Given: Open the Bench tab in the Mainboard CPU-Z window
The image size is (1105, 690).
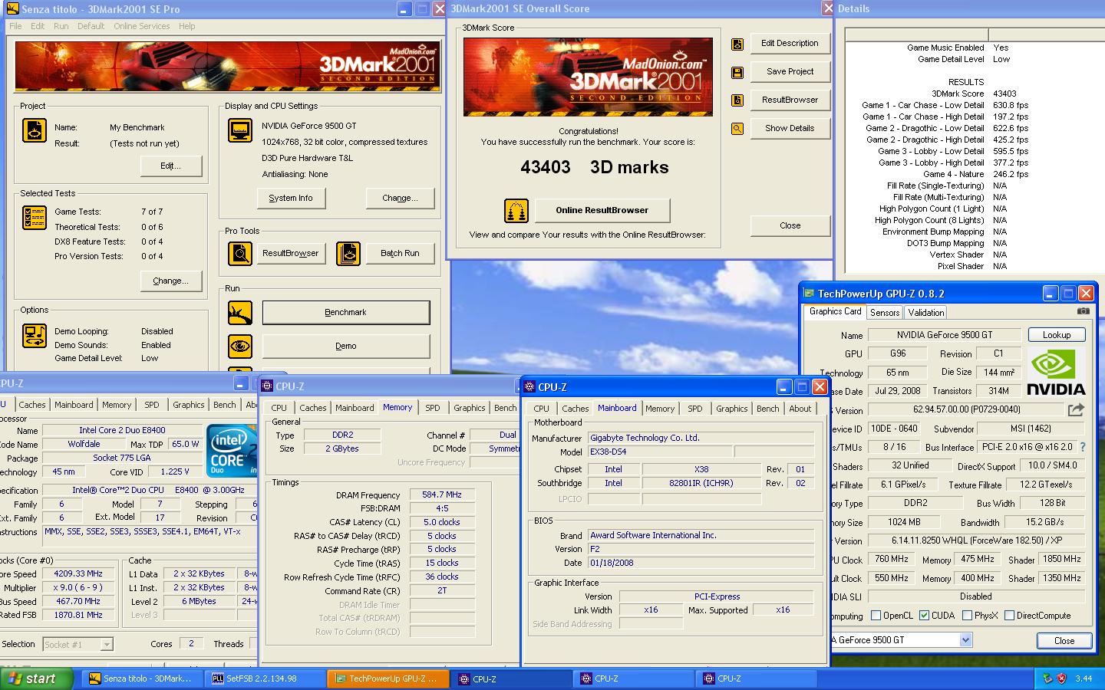Looking at the screenshot, I should click(768, 409).
